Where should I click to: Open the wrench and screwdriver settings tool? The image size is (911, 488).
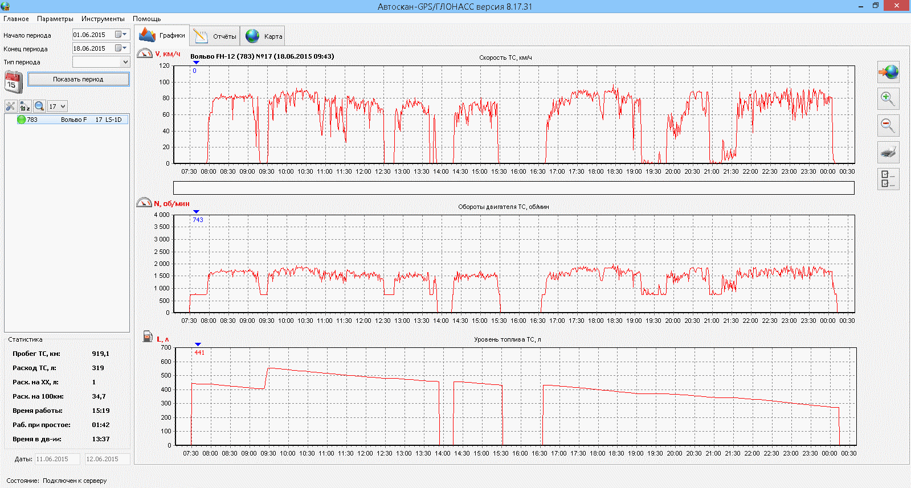[11, 106]
